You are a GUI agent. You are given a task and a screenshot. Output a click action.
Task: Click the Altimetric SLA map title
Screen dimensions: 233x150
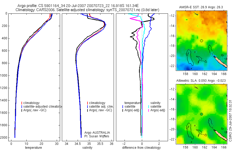201,81
